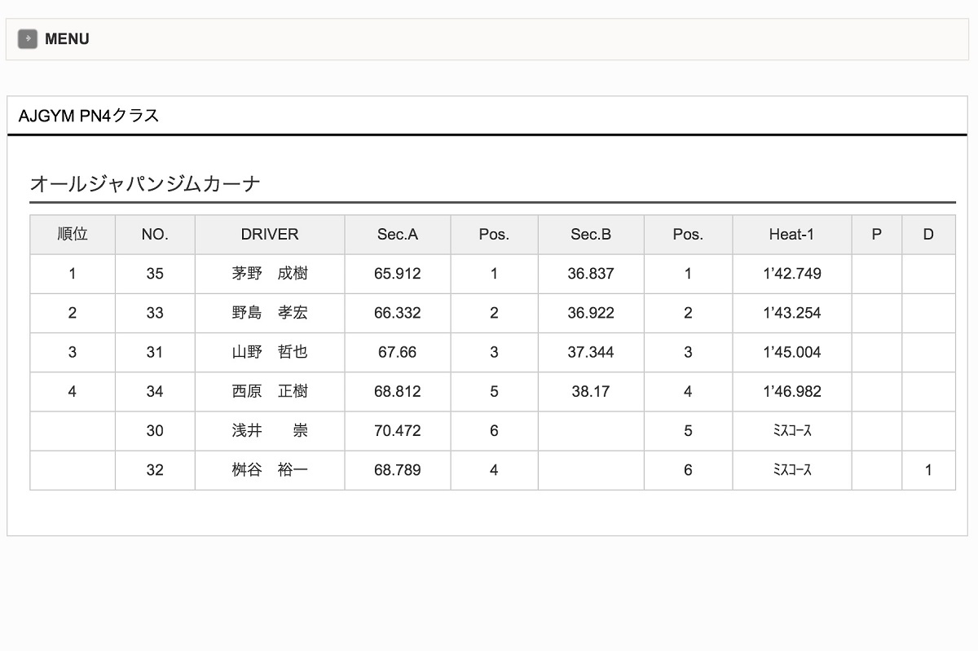Click Sec.B time 38.17

591,391
